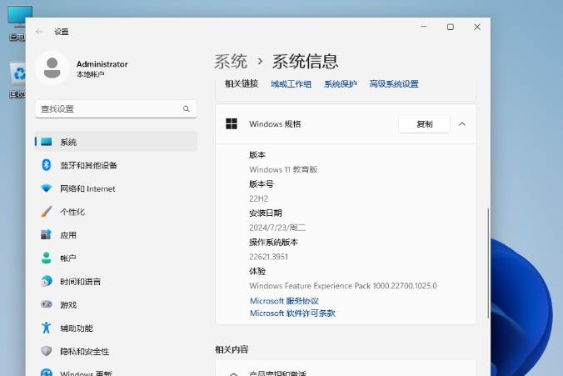This screenshot has height=376, width=563.
Task: Open 系统保护 link
Action: (340, 84)
